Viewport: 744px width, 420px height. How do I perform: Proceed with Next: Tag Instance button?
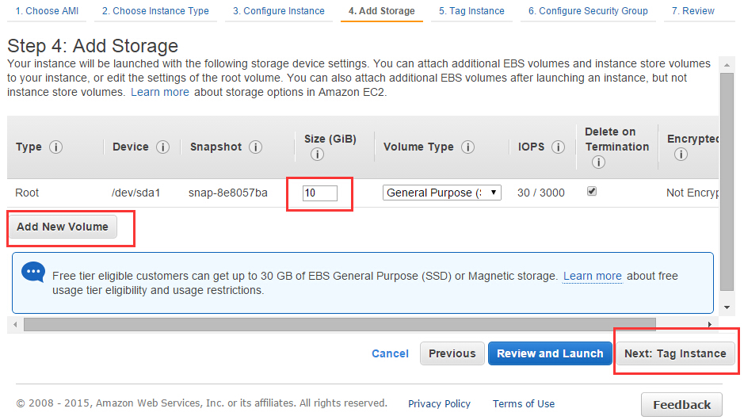coord(675,353)
